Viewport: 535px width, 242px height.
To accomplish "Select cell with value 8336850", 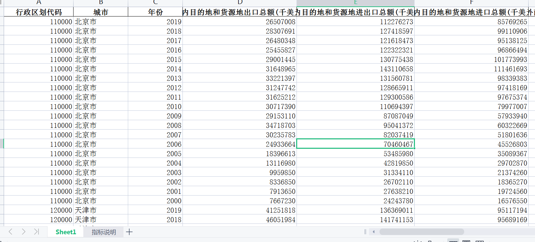I will pyautogui.click(x=240, y=182).
